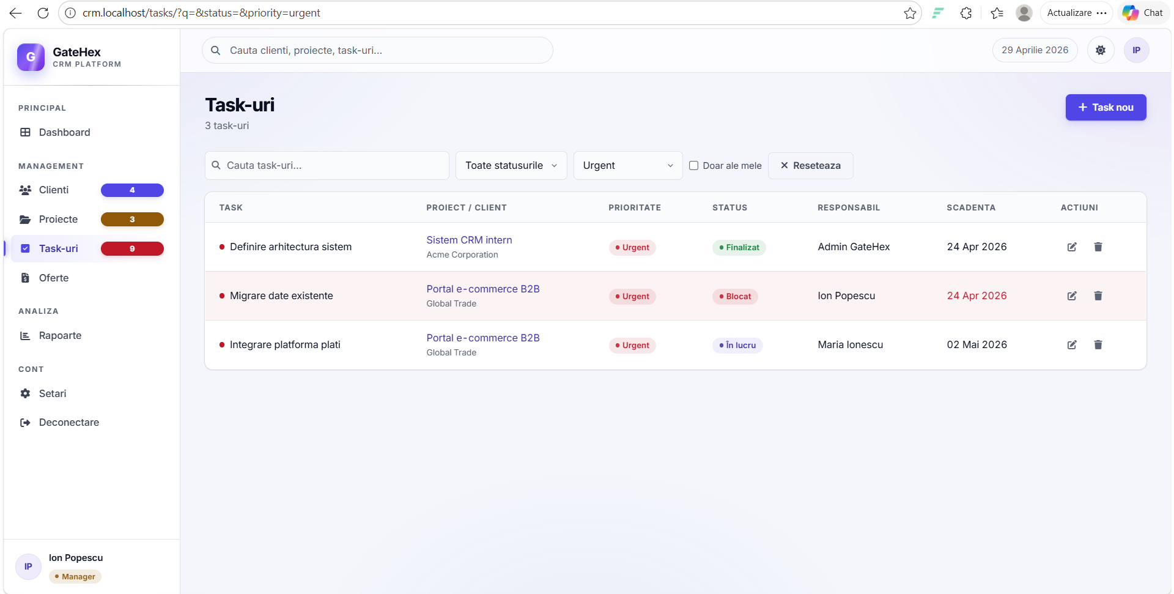This screenshot has height=594, width=1174.
Task: Delete the Definire arhitectura sistem task
Action: pos(1098,247)
